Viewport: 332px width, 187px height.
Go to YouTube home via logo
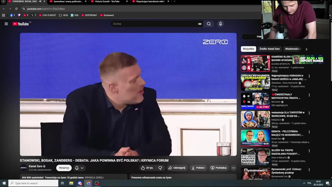click(20, 24)
